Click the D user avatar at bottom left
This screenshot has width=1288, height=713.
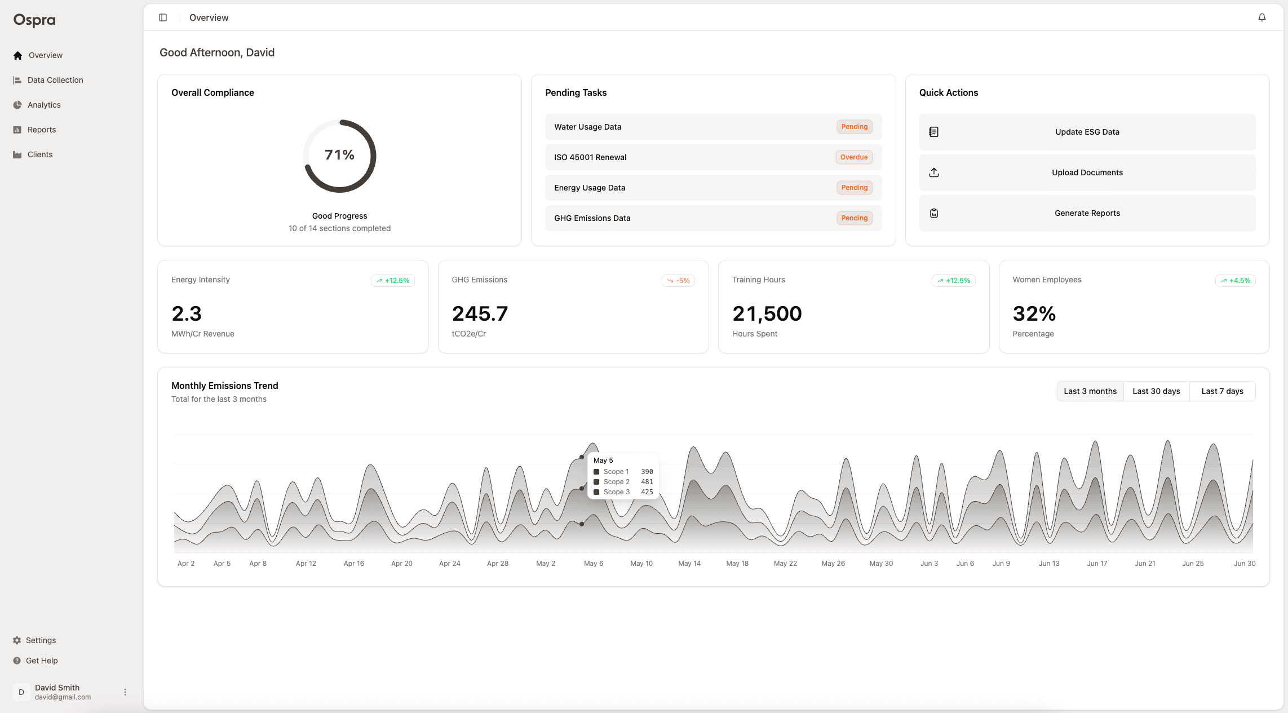[x=21, y=691]
